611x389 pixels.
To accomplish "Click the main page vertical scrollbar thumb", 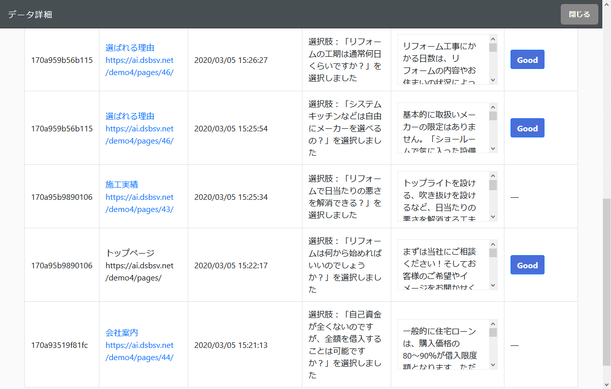I will point(606,281).
